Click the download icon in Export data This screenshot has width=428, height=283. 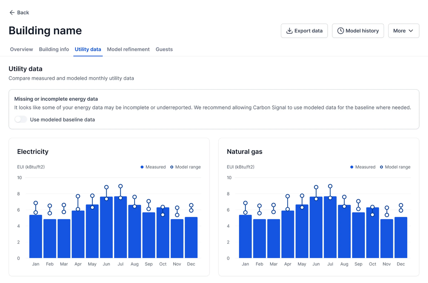tap(289, 31)
